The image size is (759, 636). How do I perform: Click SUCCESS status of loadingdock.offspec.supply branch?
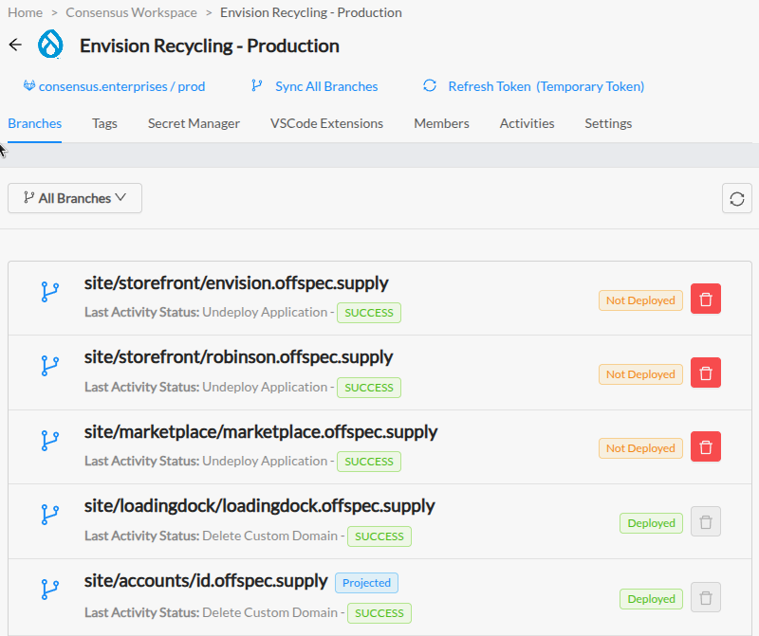(x=379, y=536)
